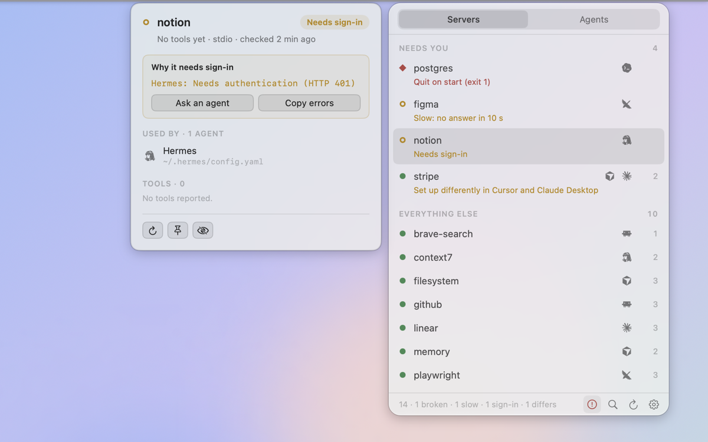Recheck the notion server in the detail panel
708x442 pixels.
(153, 230)
